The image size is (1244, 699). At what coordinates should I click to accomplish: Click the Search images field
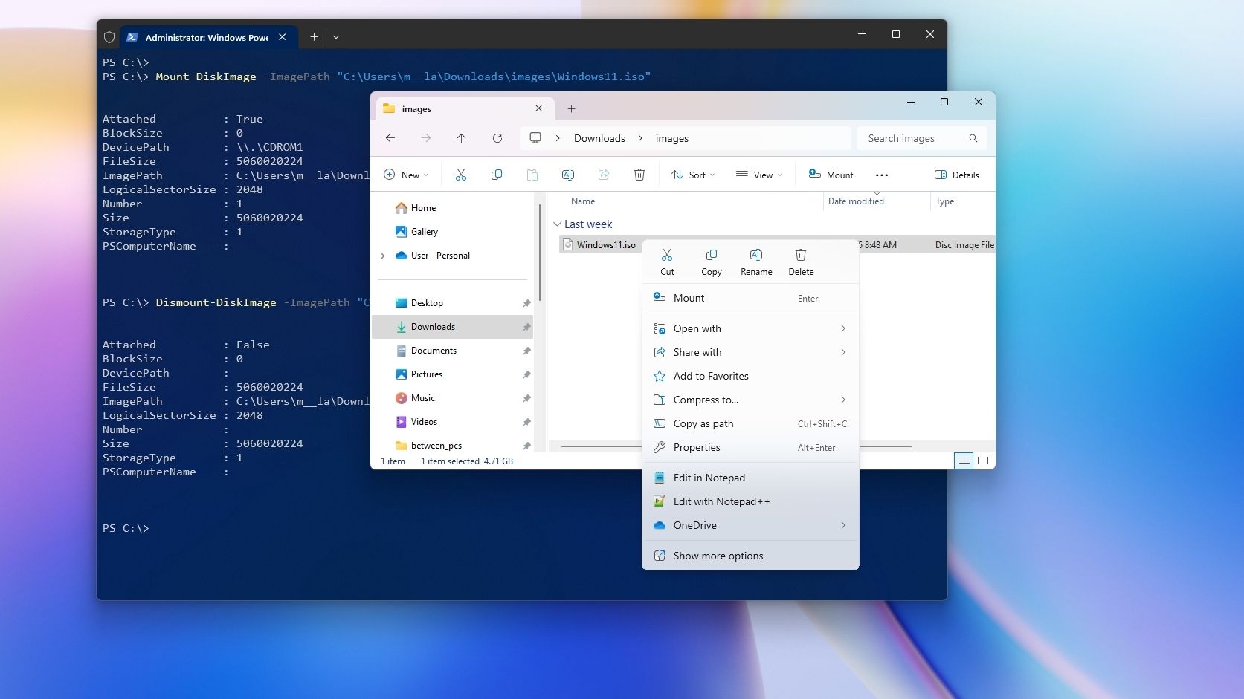coord(915,138)
